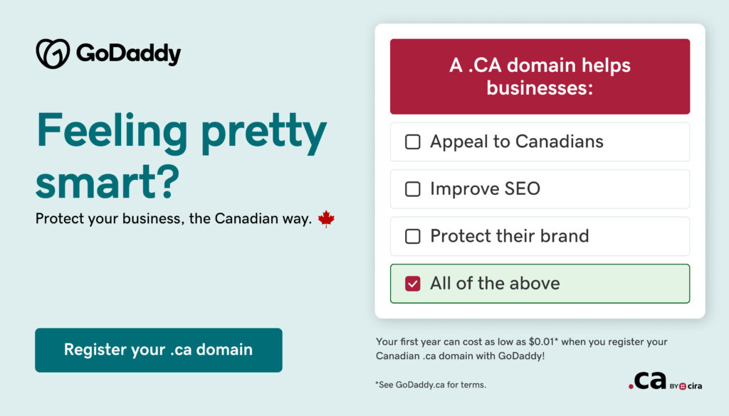Click the red maple leaf icon

point(326,218)
